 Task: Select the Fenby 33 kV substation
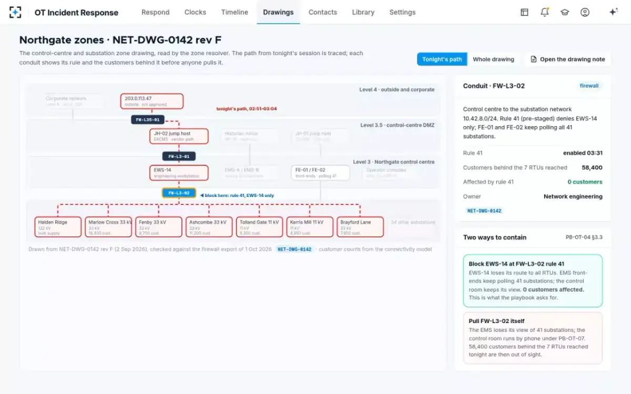tap(159, 226)
